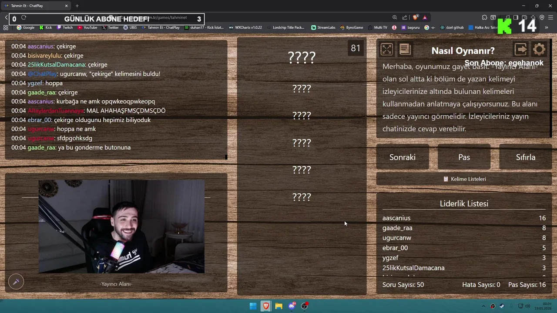Image resolution: width=557 pixels, height=313 pixels.
Task: Expand the bookmarks overflow chevron
Action: (546, 27)
